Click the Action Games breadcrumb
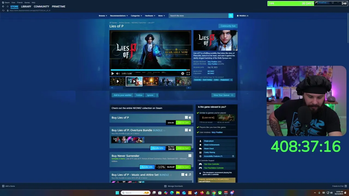 click(124, 23)
